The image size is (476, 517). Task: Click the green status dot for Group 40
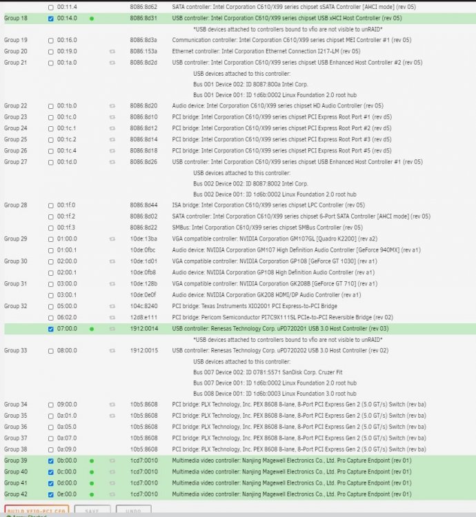tap(92, 472)
